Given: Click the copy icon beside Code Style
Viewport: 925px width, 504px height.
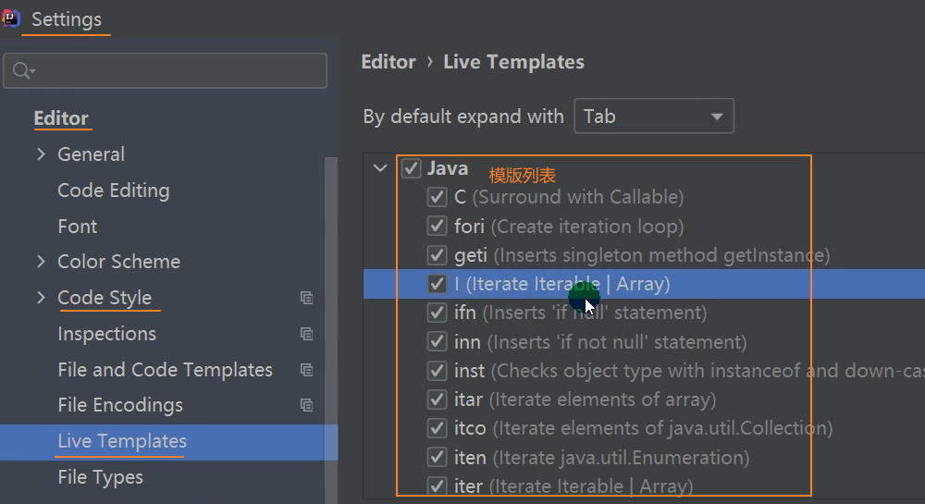Looking at the screenshot, I should [x=306, y=298].
